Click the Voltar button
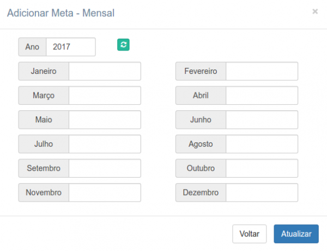Image resolution: width=327 pixels, height=251 pixels. click(249, 234)
